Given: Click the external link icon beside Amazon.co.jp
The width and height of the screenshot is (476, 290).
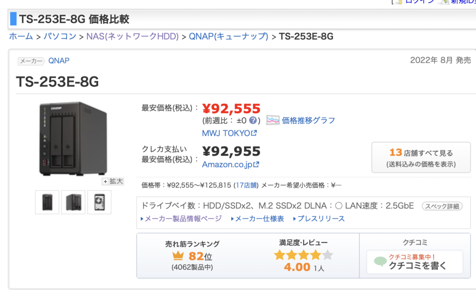Looking at the screenshot, I should click(x=257, y=164).
